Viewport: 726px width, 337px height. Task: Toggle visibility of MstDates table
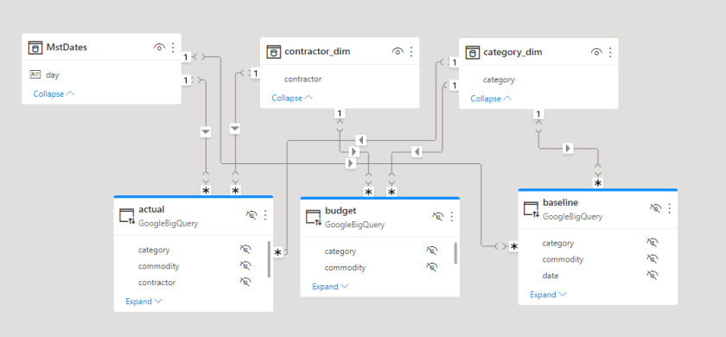coord(159,48)
